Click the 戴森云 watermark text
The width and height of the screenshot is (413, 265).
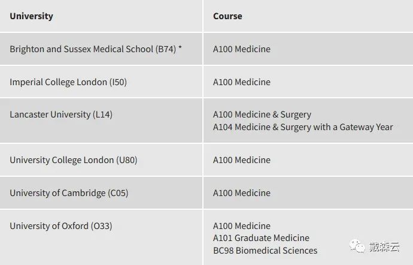click(384, 246)
